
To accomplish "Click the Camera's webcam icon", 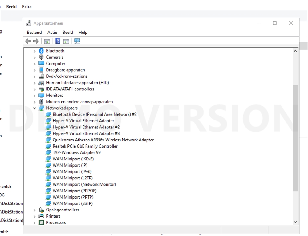I will point(41,57).
